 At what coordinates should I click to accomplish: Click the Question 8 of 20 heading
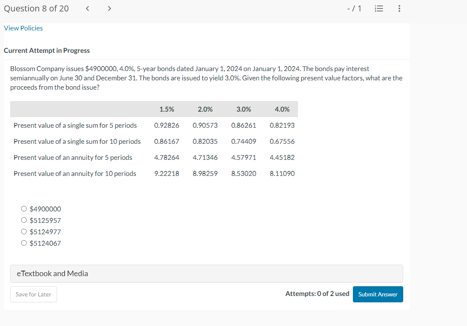(36, 8)
